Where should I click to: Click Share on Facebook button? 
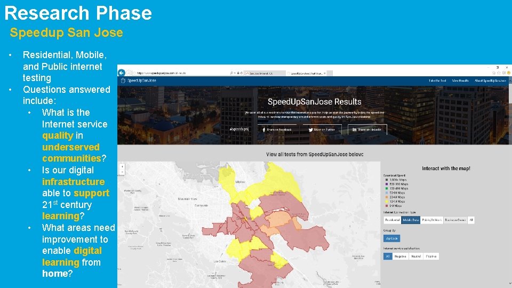tap(277, 130)
